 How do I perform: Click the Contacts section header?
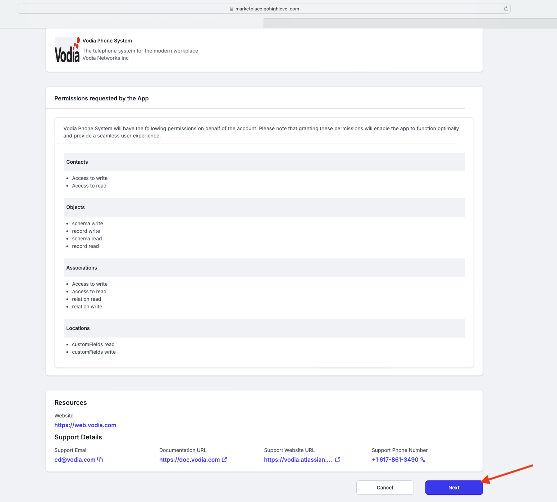pyautogui.click(x=264, y=162)
